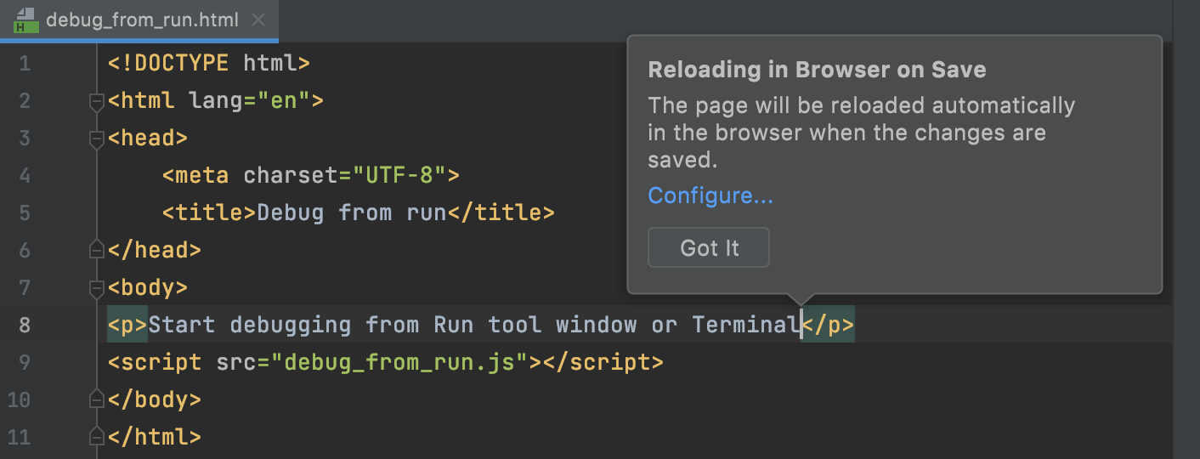Collapse the <body> fold marker on line 7
This screenshot has height=459, width=1200.
pyautogui.click(x=96, y=289)
